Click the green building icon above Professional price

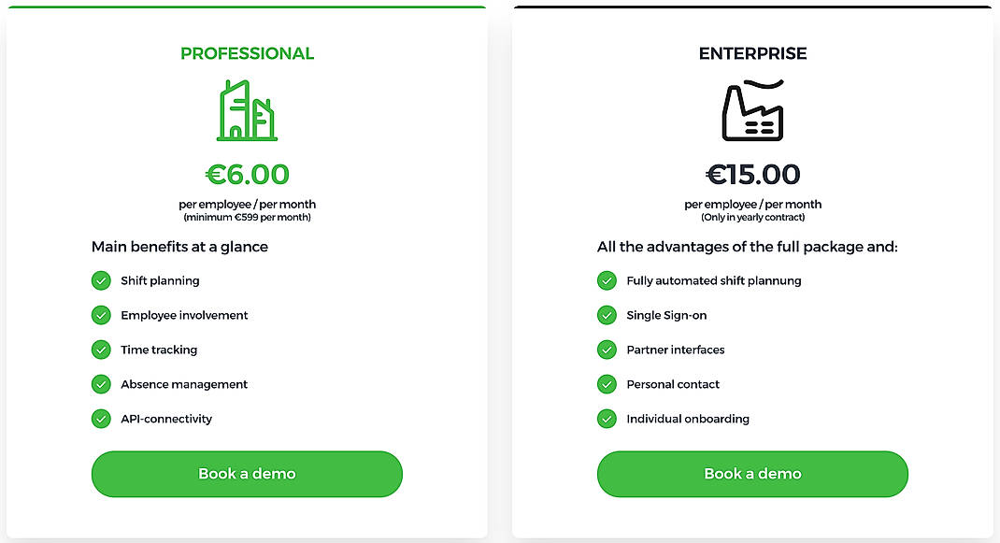point(246,110)
